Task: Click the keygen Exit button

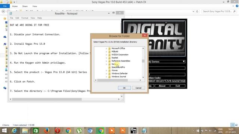Action: point(178,86)
